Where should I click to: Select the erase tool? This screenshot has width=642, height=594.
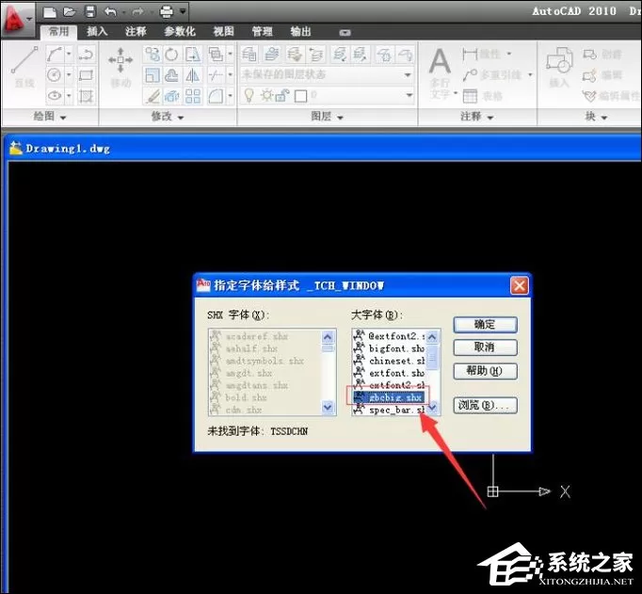152,97
